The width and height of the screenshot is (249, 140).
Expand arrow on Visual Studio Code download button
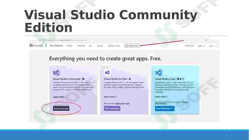click(173, 109)
